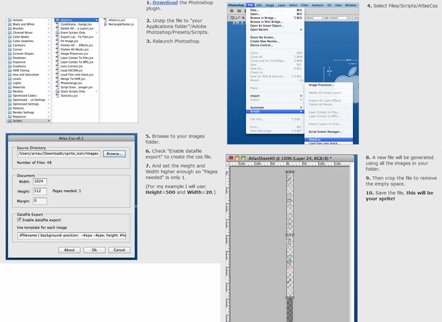442x322 pixels.
Task: Click the Event Scripts Only folder icon
Action: 58,33
